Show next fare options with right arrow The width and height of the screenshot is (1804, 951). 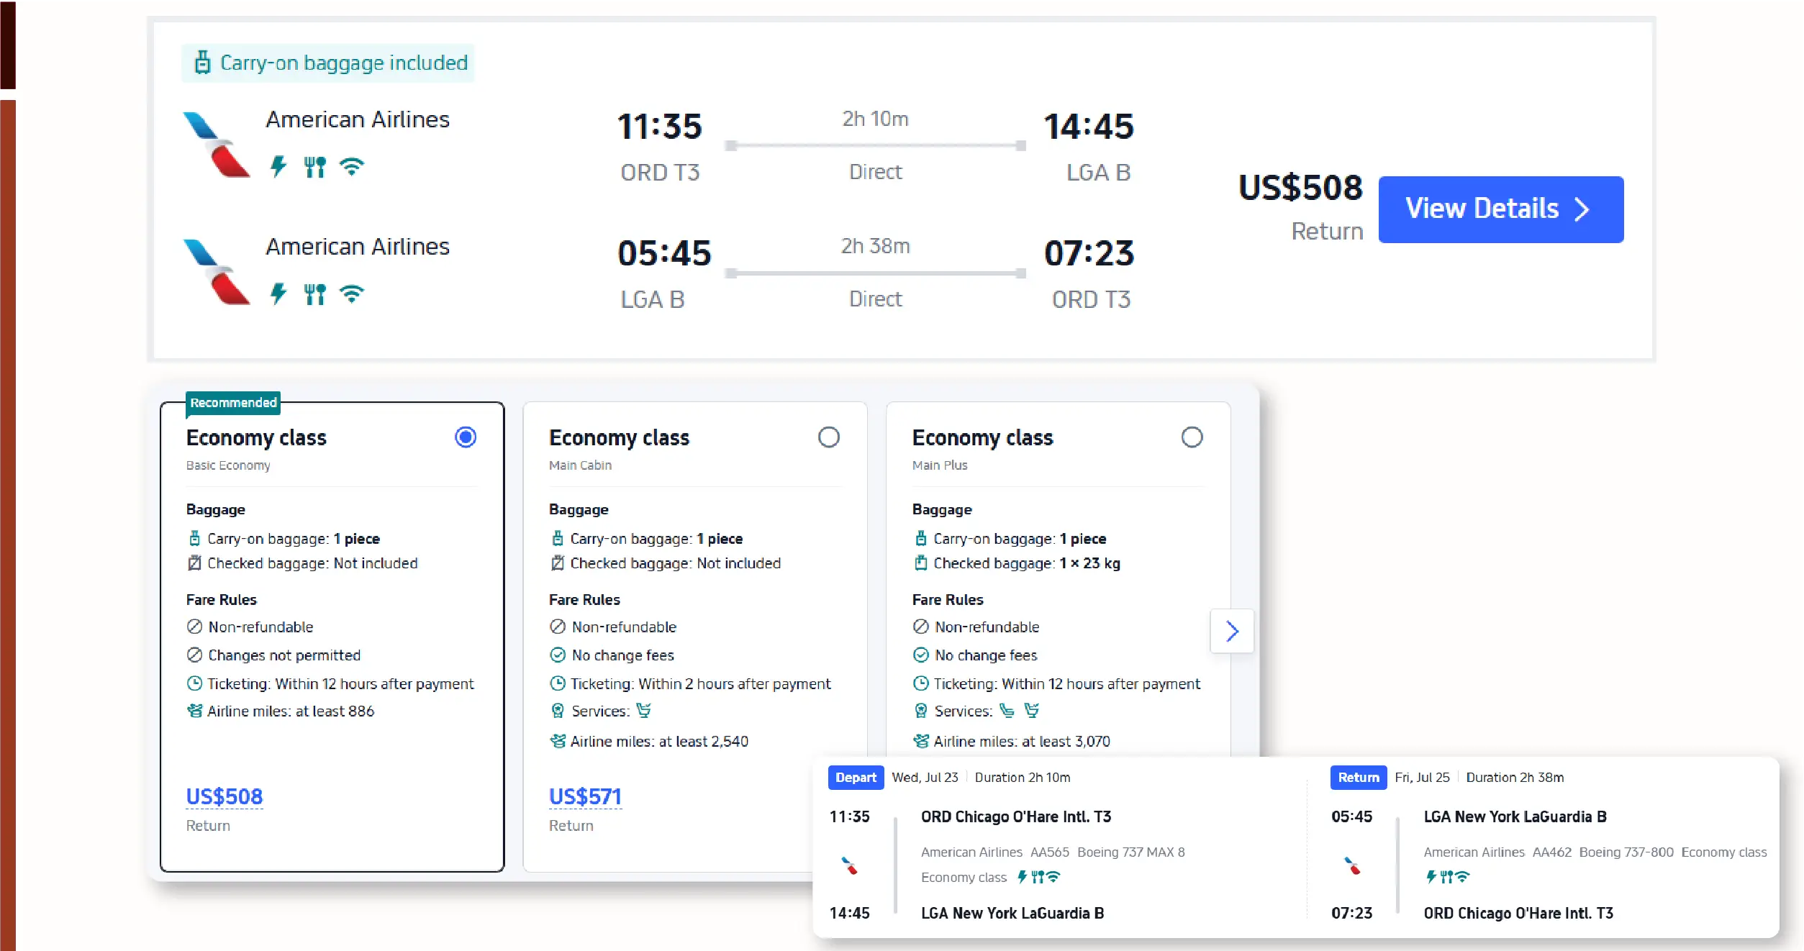pos(1232,632)
